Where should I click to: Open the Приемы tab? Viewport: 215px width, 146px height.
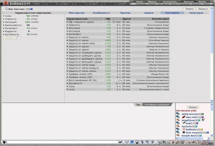click(125, 13)
